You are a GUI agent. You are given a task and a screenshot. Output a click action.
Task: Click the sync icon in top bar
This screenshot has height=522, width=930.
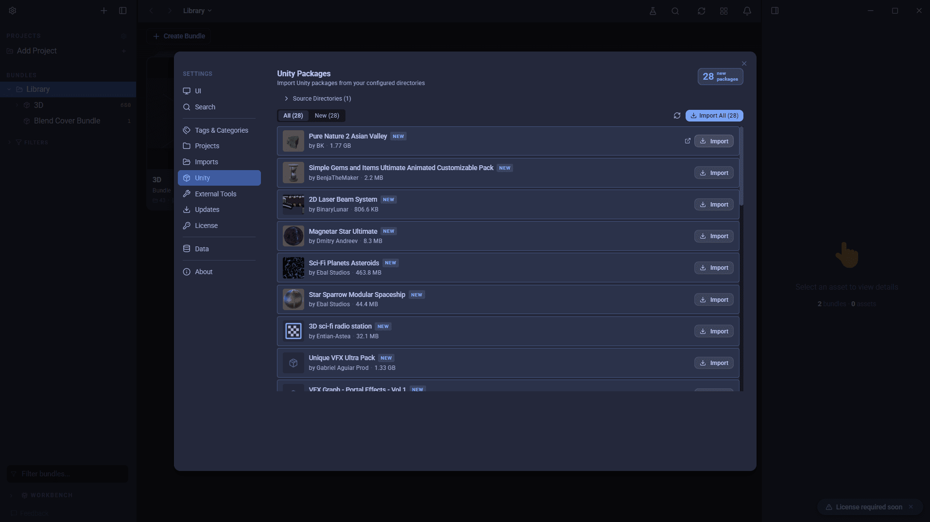click(701, 11)
